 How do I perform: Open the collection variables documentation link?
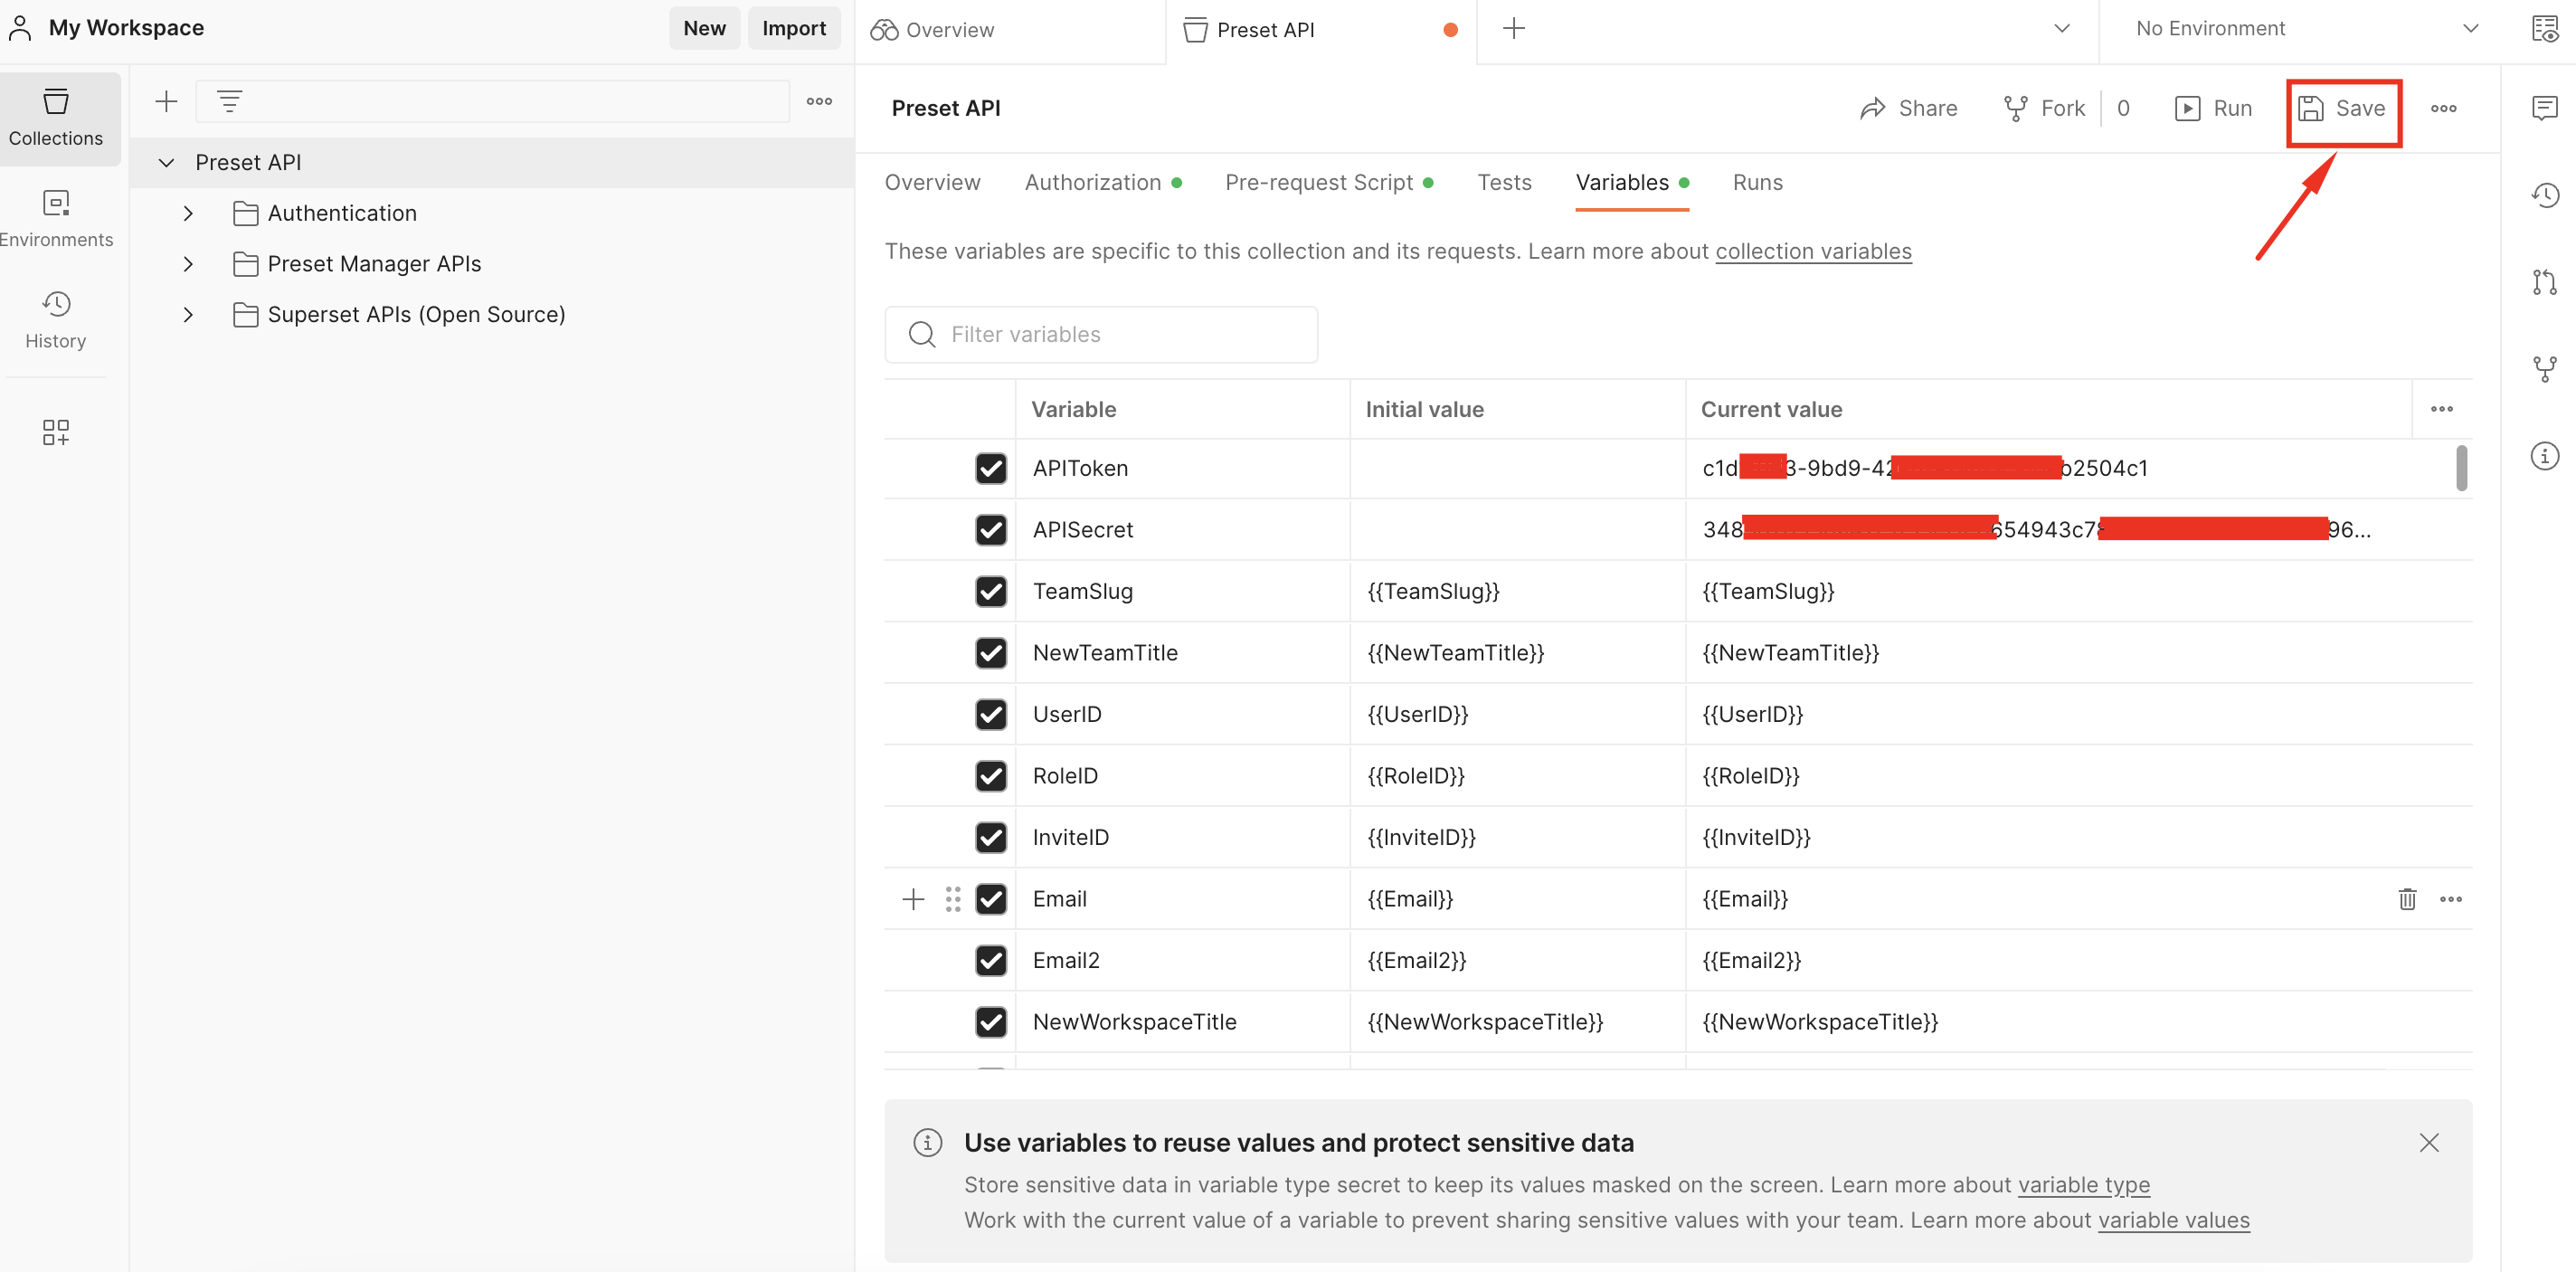(x=1813, y=251)
